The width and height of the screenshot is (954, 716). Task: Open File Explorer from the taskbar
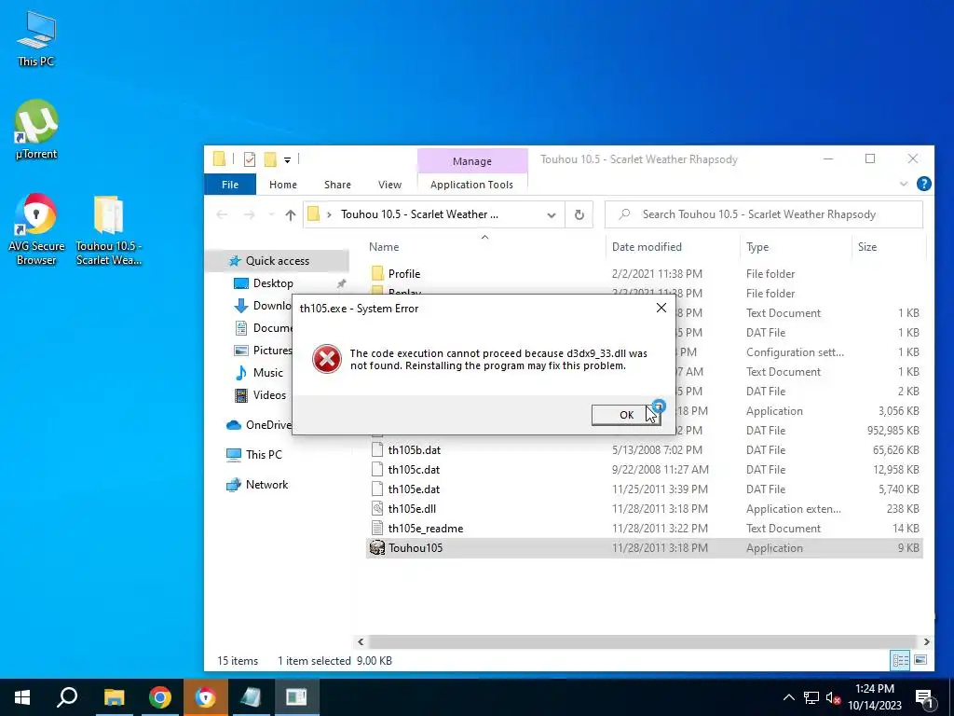114,697
